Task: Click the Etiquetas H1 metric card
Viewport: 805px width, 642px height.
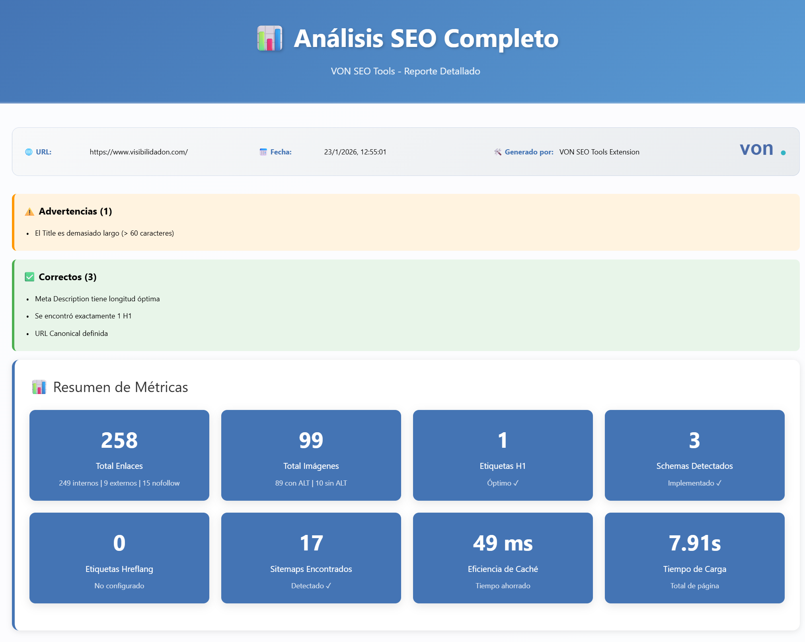Action: pos(503,455)
